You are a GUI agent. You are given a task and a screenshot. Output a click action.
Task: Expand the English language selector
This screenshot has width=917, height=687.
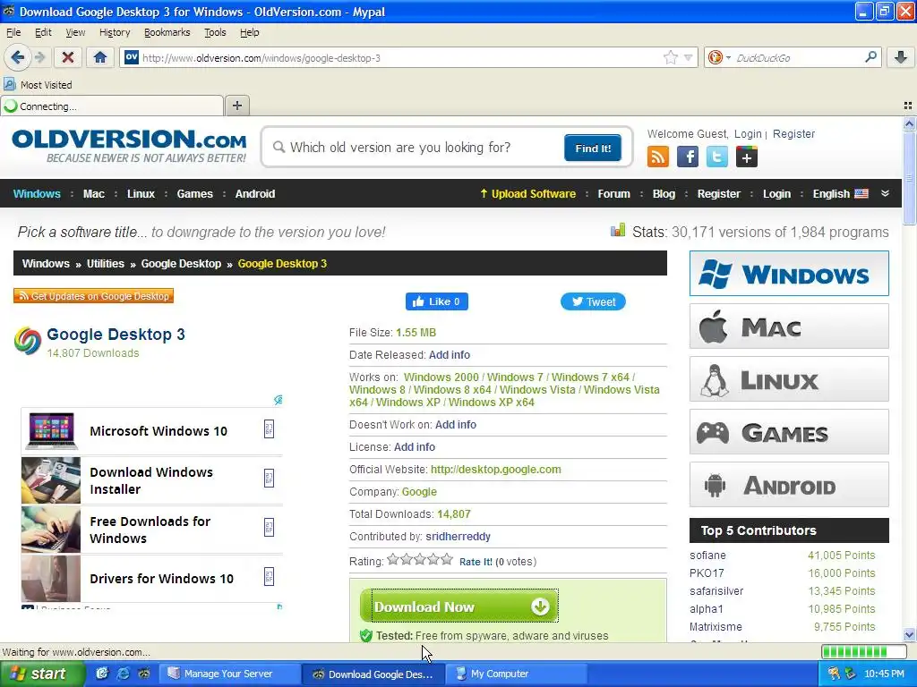pos(840,194)
